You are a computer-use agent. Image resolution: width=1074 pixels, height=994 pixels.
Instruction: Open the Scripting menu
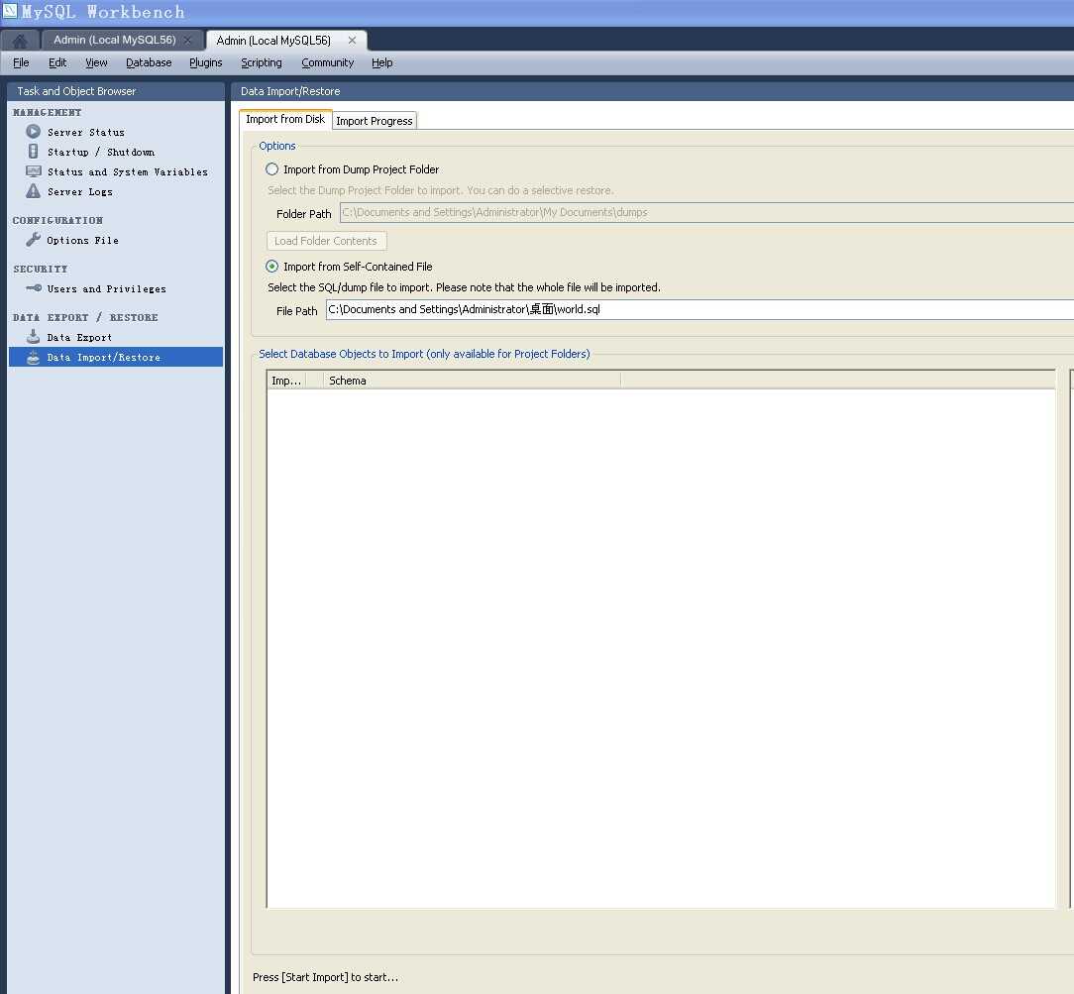pyautogui.click(x=261, y=62)
